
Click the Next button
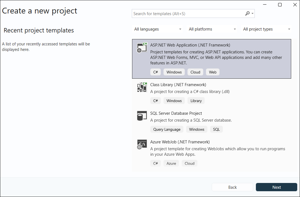276,187
